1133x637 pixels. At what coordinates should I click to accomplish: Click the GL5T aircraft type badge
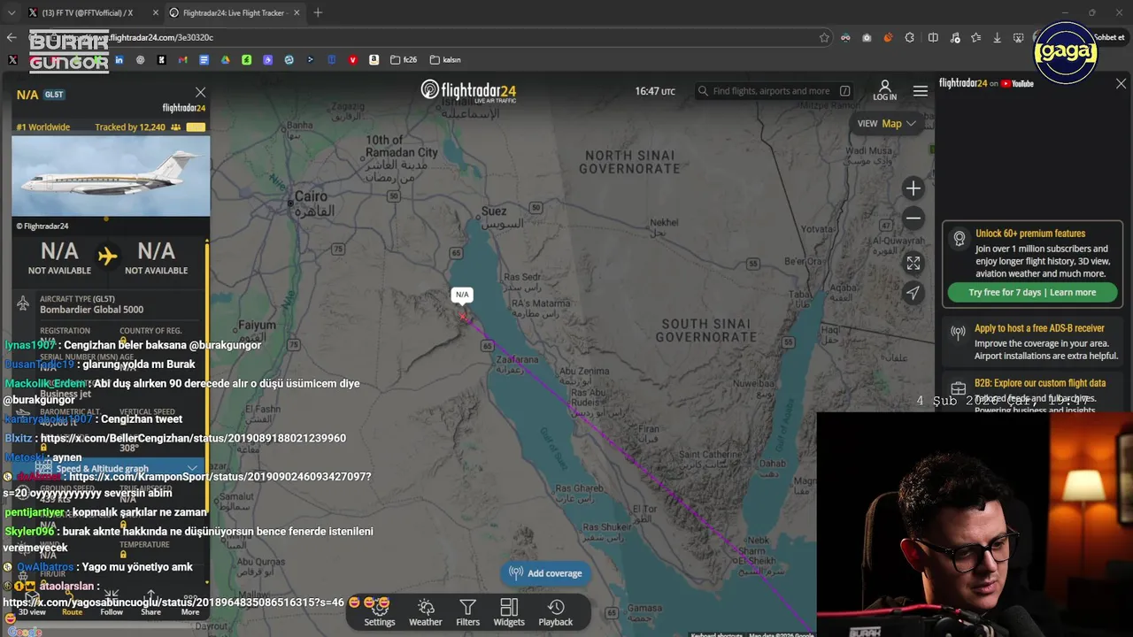click(x=54, y=95)
